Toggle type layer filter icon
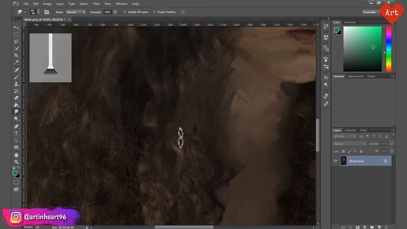The height and width of the screenshot is (229, 407). [x=374, y=136]
